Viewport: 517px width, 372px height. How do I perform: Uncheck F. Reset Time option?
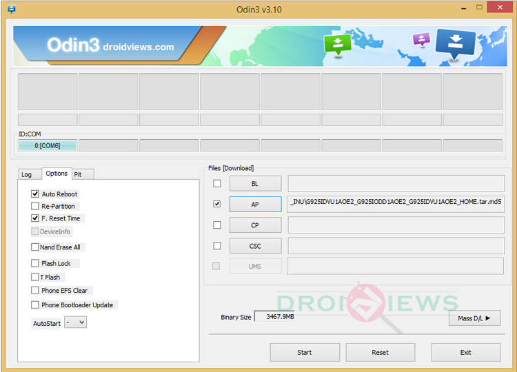(35, 218)
